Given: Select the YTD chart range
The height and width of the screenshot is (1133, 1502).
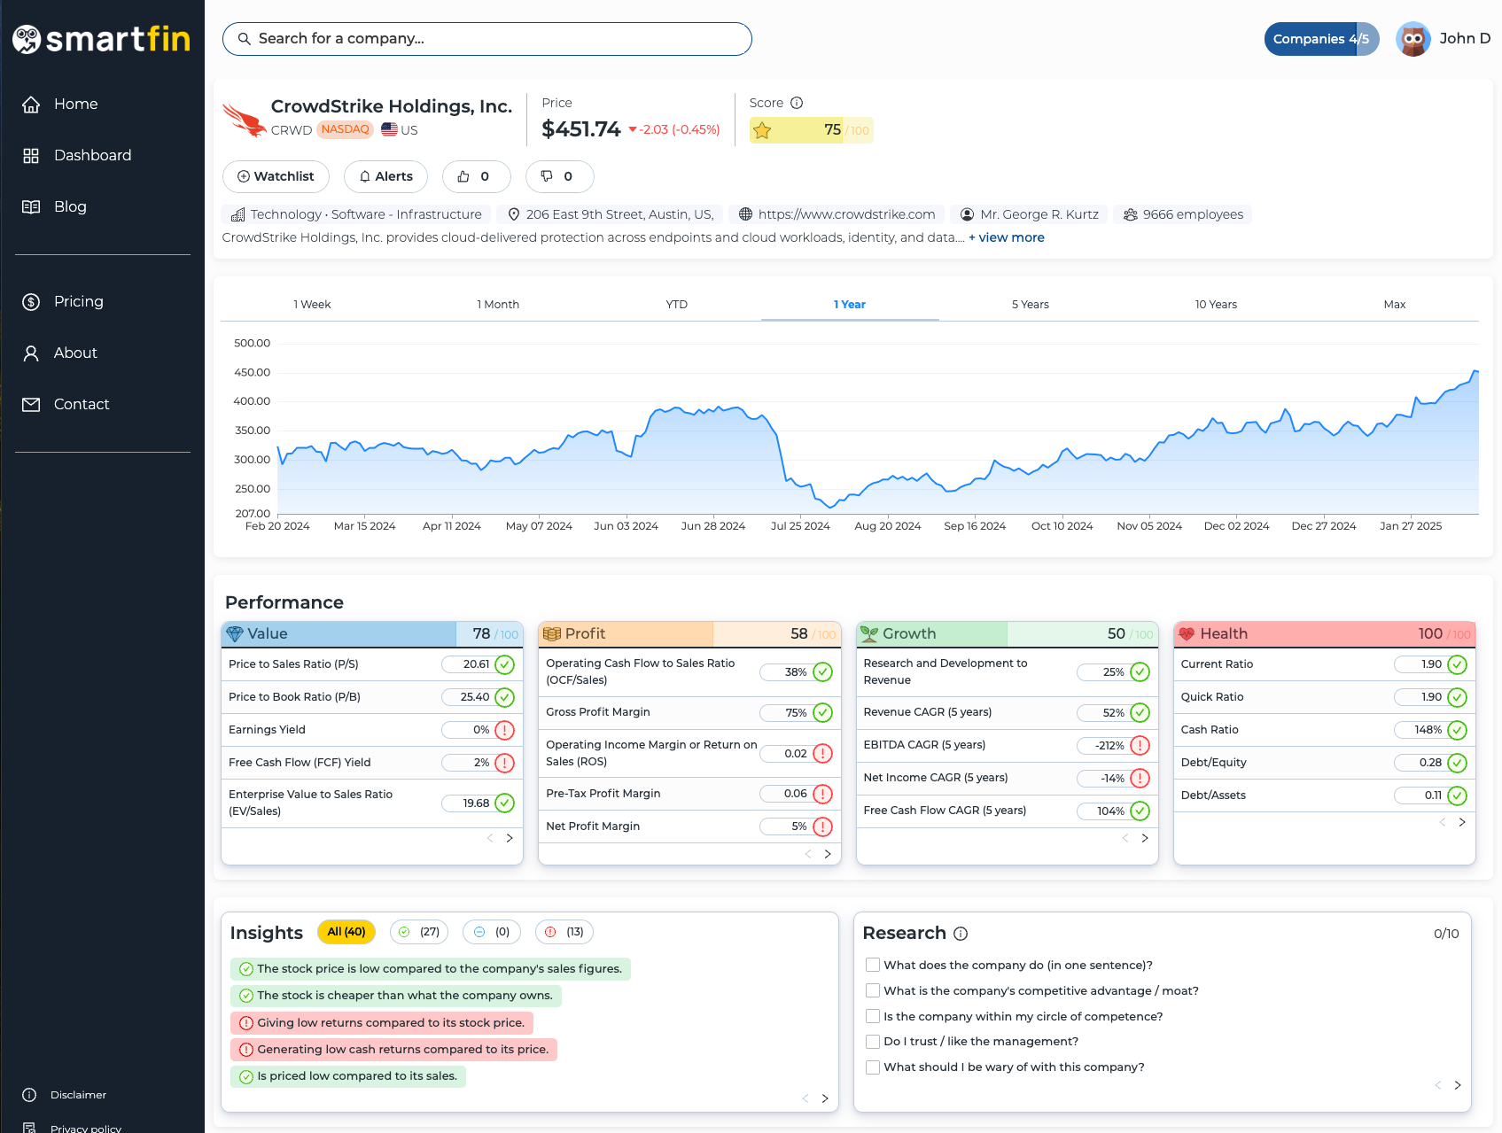Looking at the screenshot, I should [x=677, y=305].
